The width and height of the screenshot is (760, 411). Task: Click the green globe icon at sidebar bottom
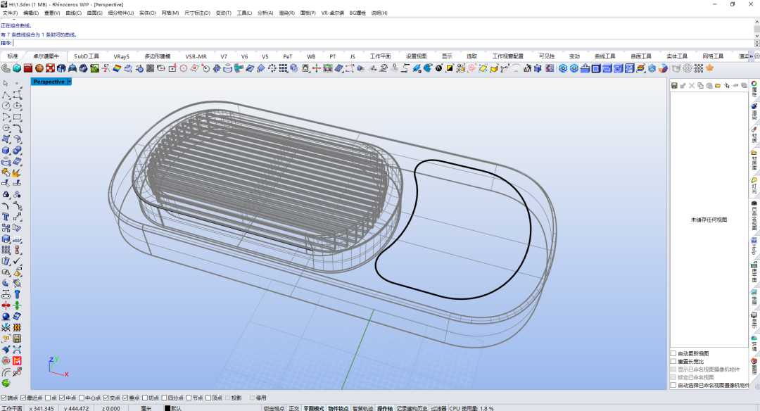pos(6,384)
